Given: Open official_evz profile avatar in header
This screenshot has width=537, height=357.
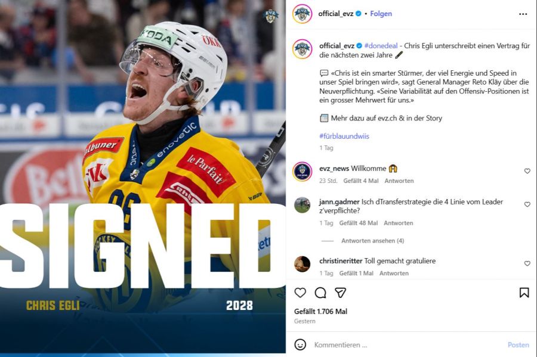Looking at the screenshot, I should tap(302, 14).
